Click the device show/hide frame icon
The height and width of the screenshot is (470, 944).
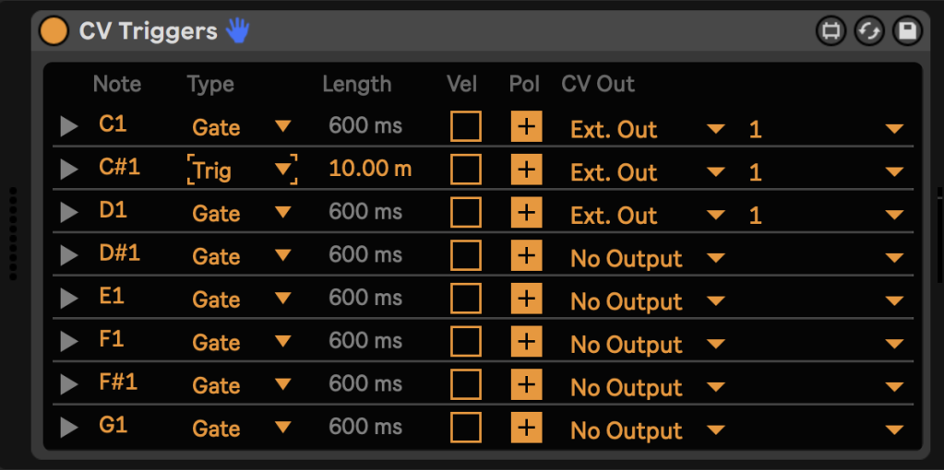(x=830, y=31)
